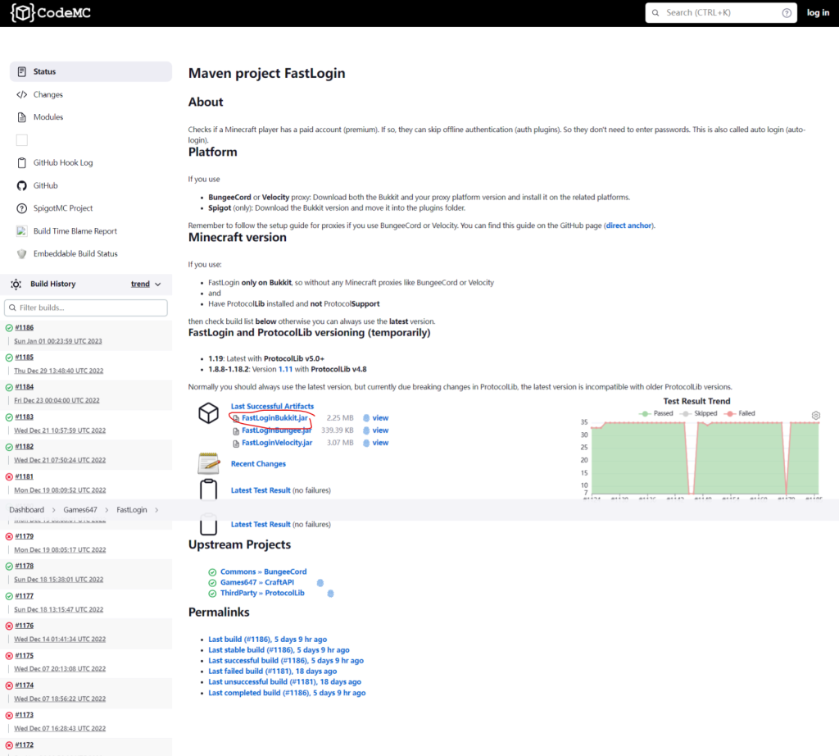Click the Embeddable Build Status shield icon
Screen dimensions: 839x756
(22, 254)
